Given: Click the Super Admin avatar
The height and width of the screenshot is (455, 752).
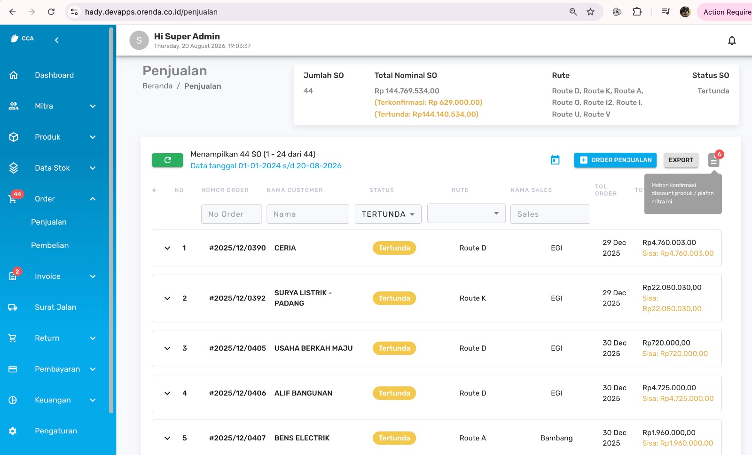Looking at the screenshot, I should [139, 40].
